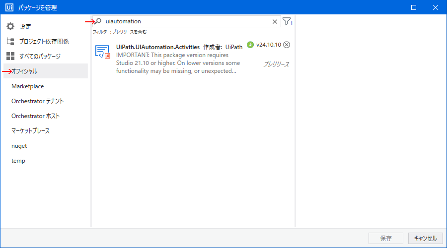
Task: Click the gear icon next to 設定
Action: tap(10, 26)
